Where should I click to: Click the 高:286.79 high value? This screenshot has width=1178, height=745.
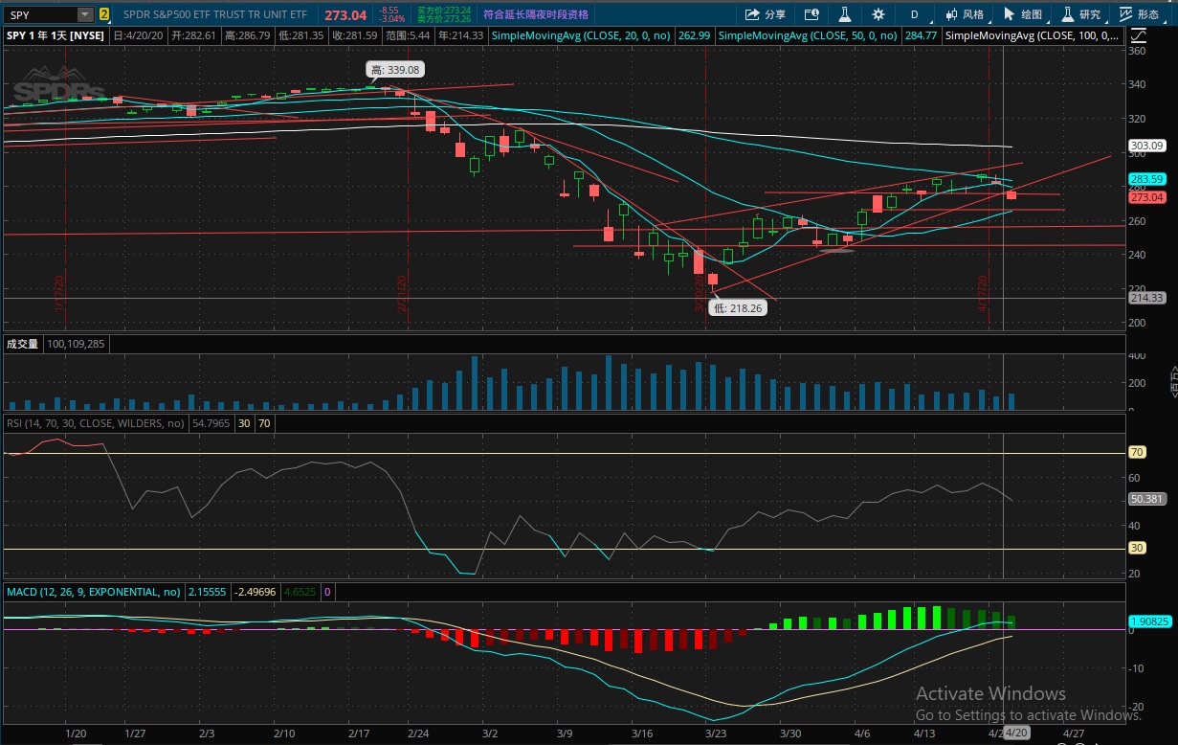pos(249,34)
